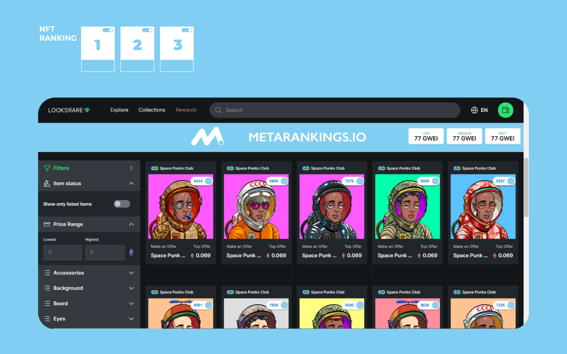Click rank badge 4965
This screenshot has height=354, width=567.
pyautogui.click(x=278, y=181)
